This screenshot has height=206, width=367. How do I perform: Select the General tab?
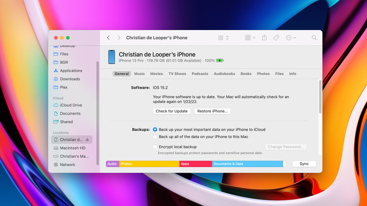point(122,74)
